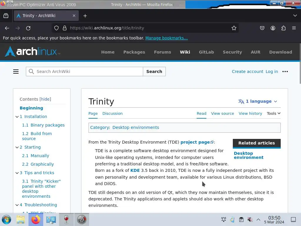Switch to the Discussion tab
This screenshot has height=226, width=301.
click(113, 113)
